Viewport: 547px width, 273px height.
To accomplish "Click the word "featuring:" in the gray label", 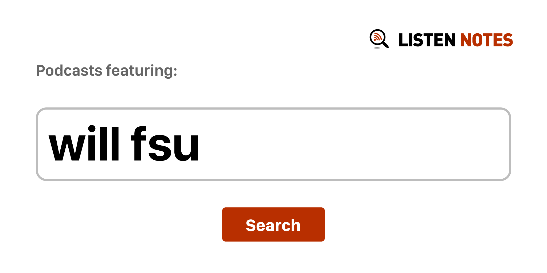I will point(142,71).
